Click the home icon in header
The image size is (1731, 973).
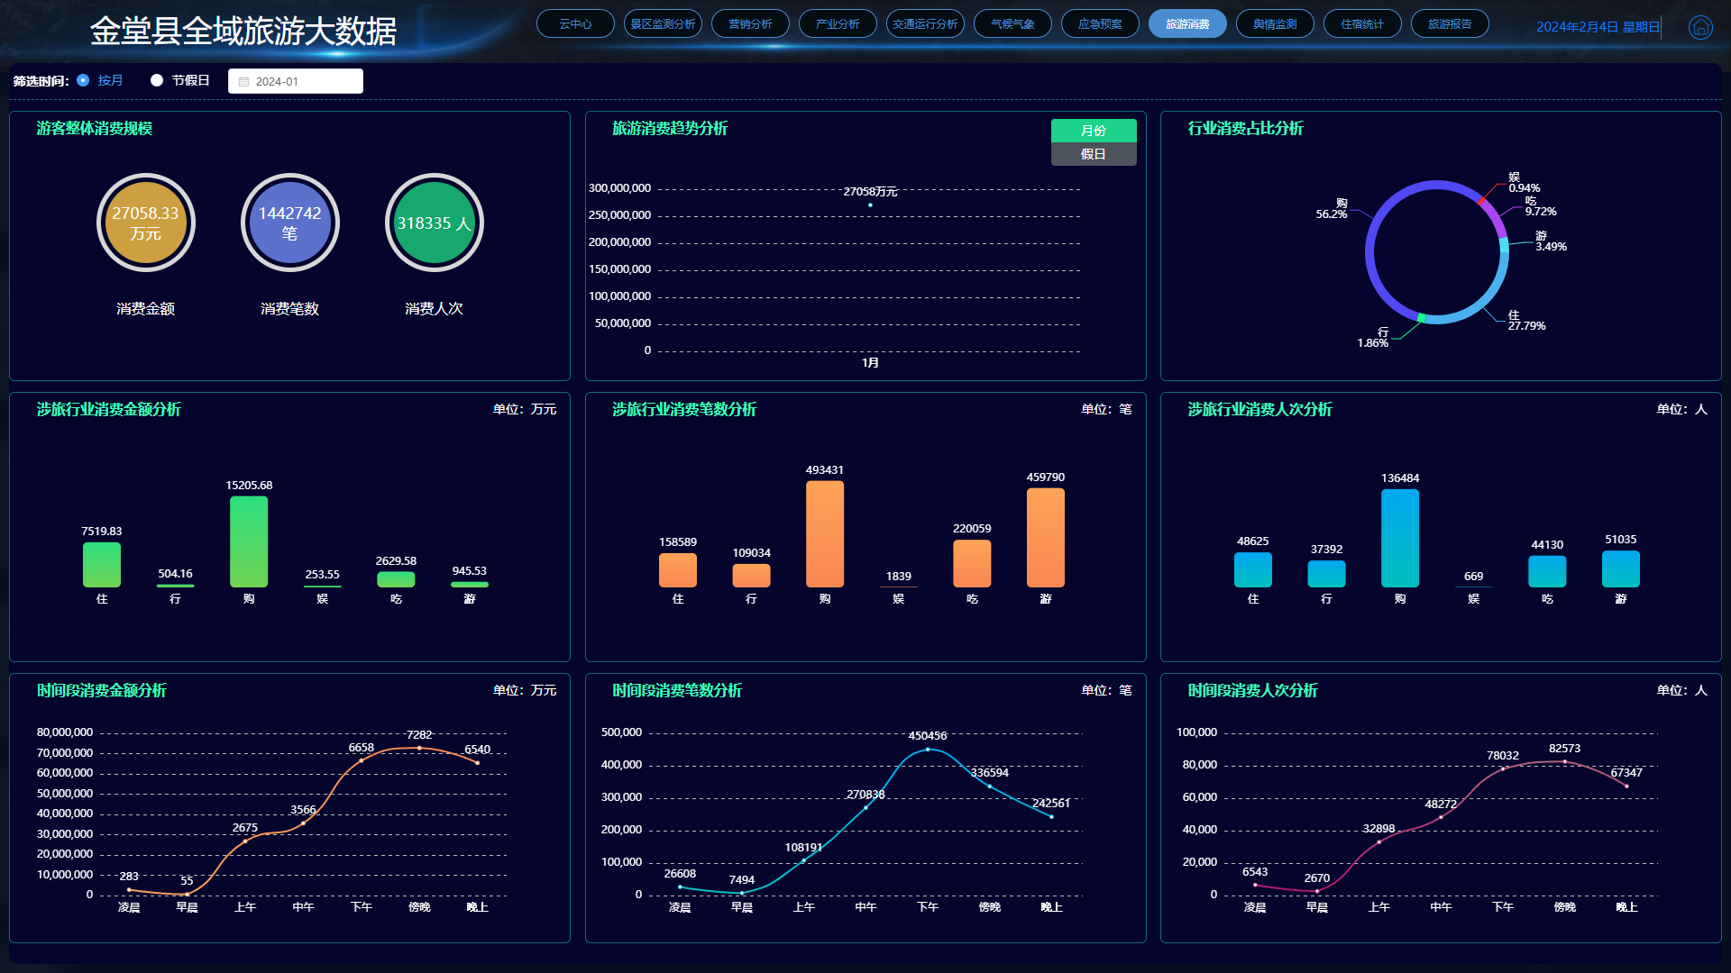coord(1699,28)
